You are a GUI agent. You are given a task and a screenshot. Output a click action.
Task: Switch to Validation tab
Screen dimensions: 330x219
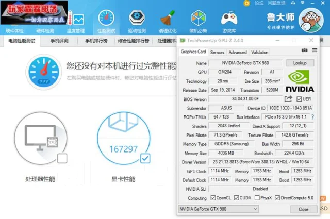[x=259, y=52]
